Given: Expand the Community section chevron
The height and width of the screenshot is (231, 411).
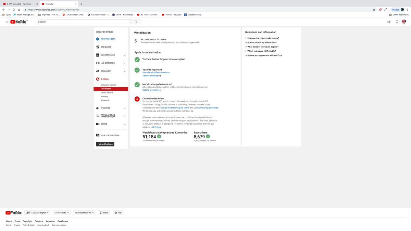Looking at the screenshot, I should [x=124, y=71].
